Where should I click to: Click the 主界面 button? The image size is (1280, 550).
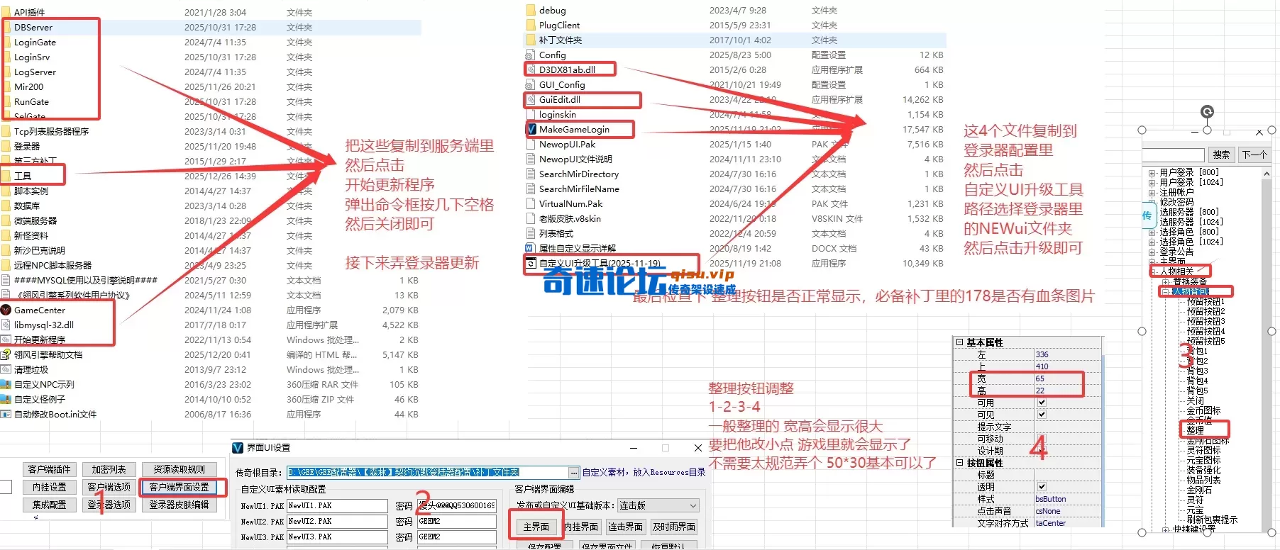point(536,527)
